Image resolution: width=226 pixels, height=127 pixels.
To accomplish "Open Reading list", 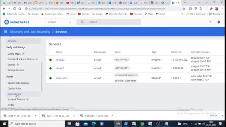I will click(x=216, y=14).
